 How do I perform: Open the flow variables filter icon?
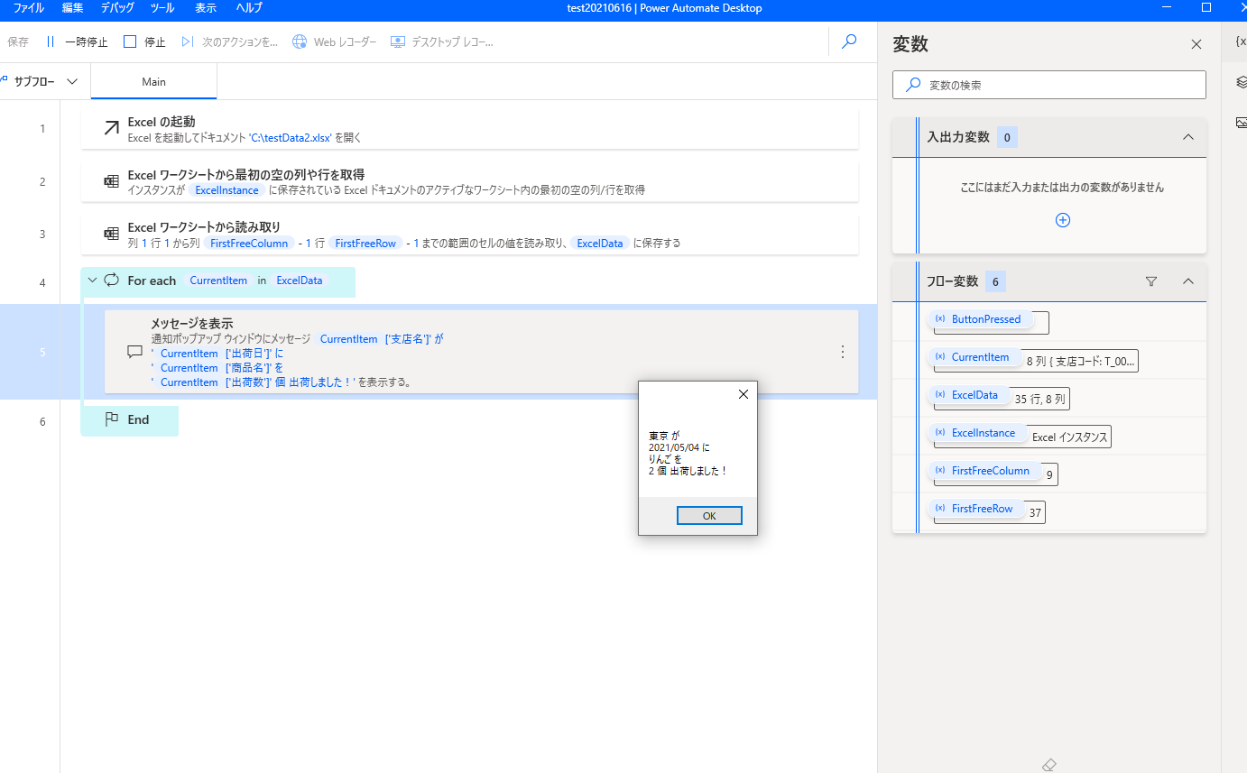[x=1150, y=281]
